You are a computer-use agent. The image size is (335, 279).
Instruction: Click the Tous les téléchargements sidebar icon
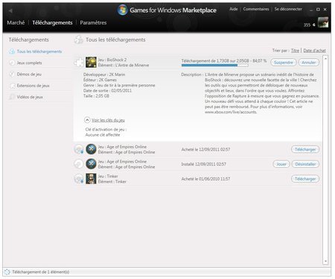coord(12,51)
